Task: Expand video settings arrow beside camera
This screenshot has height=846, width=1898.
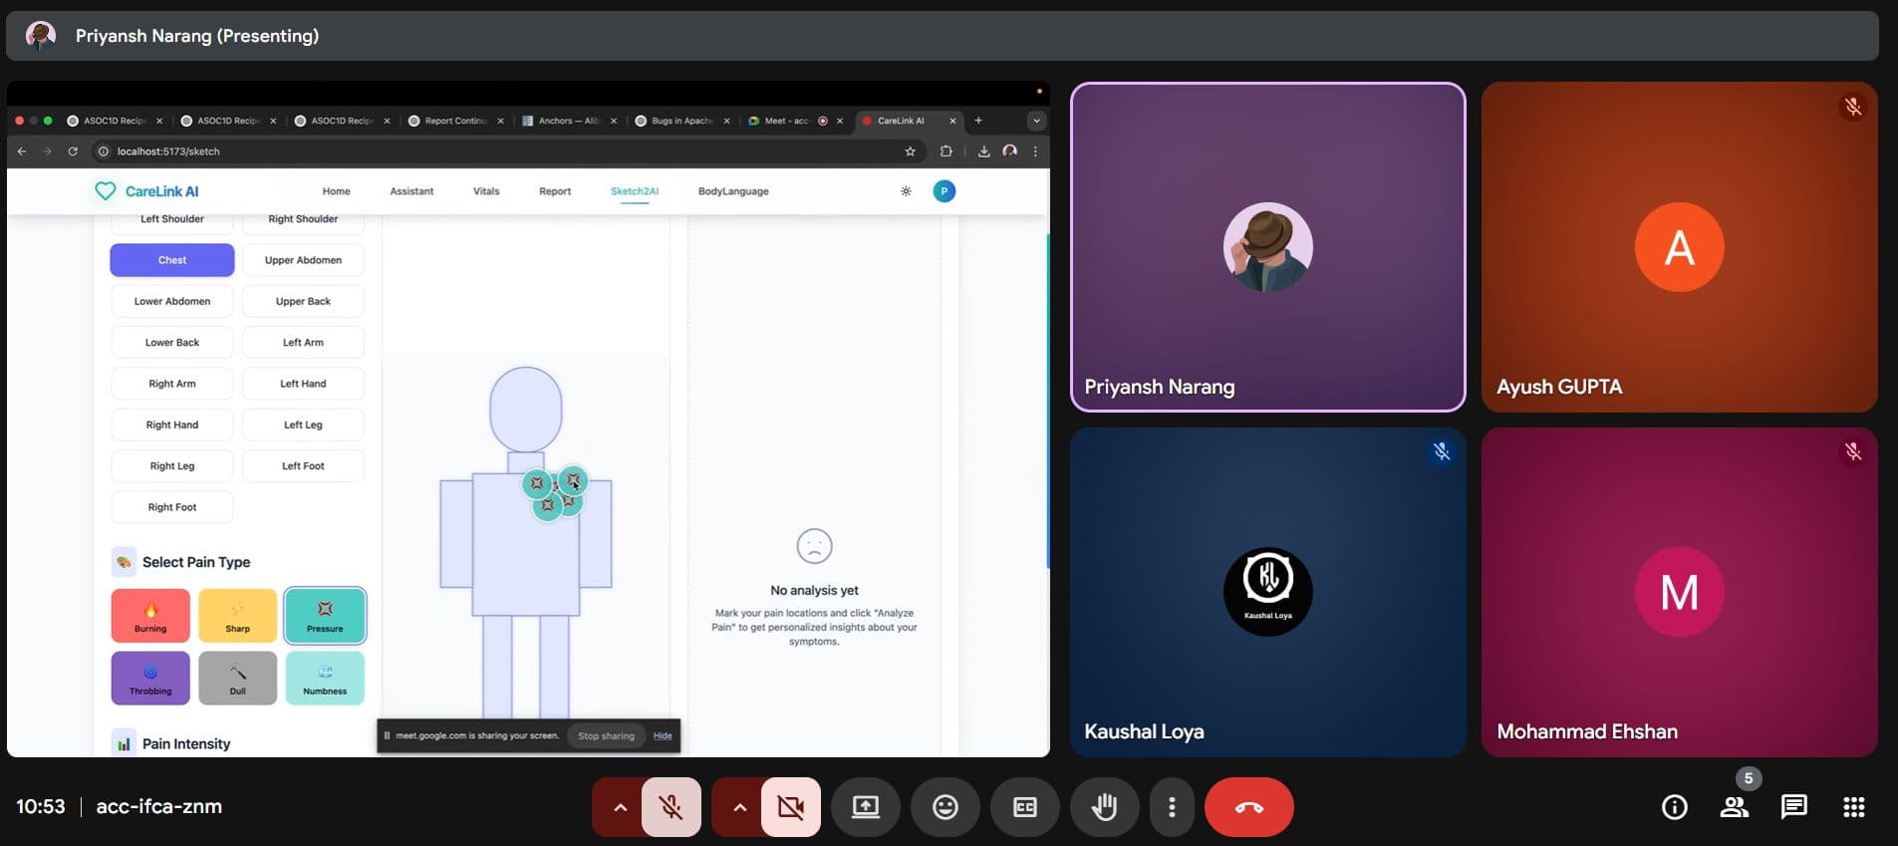Action: [x=739, y=807]
